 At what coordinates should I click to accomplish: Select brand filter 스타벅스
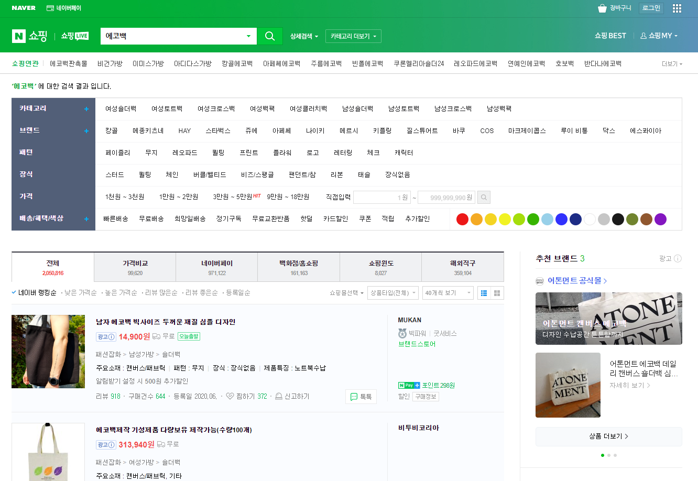point(218,131)
